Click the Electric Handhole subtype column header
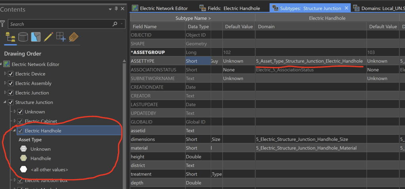 tap(327, 18)
